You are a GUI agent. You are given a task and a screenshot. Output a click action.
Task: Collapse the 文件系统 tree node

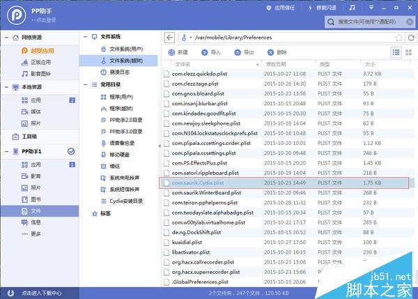85,37
